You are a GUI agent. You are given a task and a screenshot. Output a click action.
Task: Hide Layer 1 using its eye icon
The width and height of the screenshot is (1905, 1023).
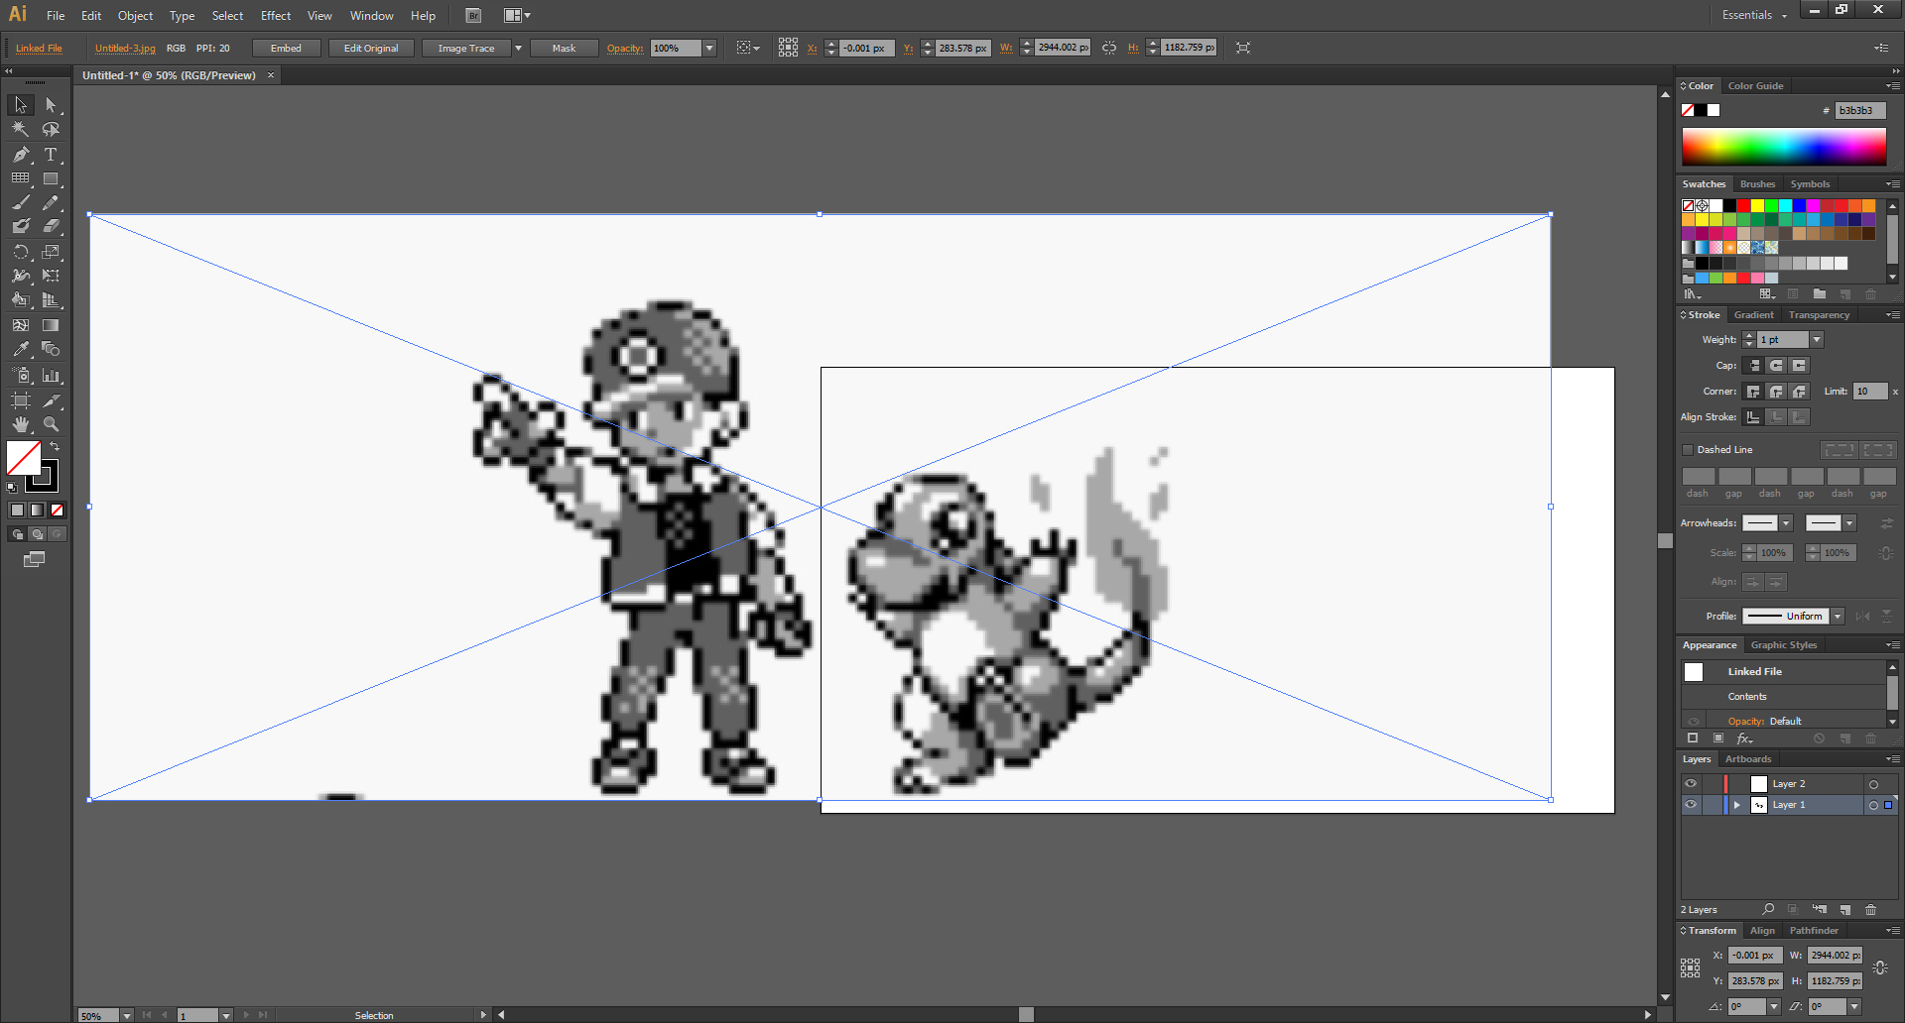point(1691,805)
